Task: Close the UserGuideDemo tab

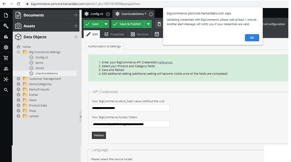Action: tap(151, 14)
